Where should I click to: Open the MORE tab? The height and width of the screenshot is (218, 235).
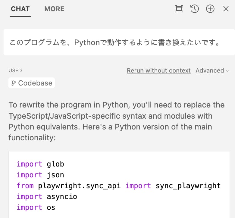54,9
